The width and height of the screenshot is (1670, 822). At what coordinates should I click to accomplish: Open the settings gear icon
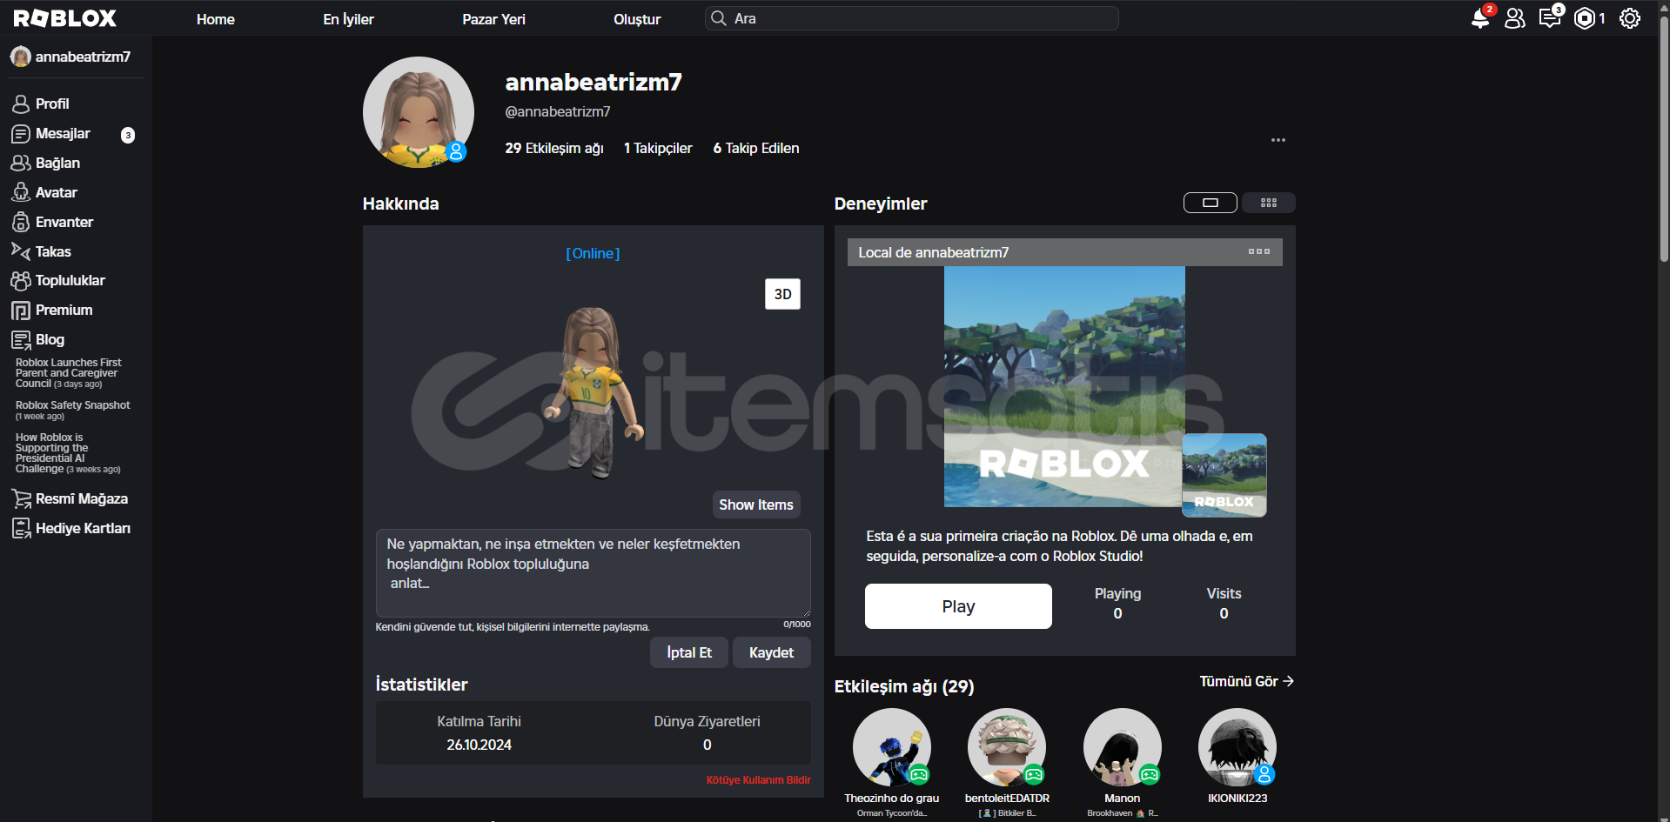click(1630, 18)
